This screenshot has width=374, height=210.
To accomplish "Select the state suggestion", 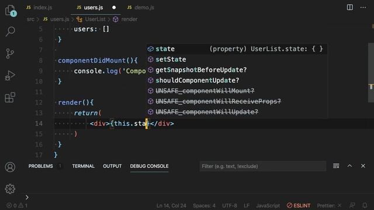I will (236, 49).
